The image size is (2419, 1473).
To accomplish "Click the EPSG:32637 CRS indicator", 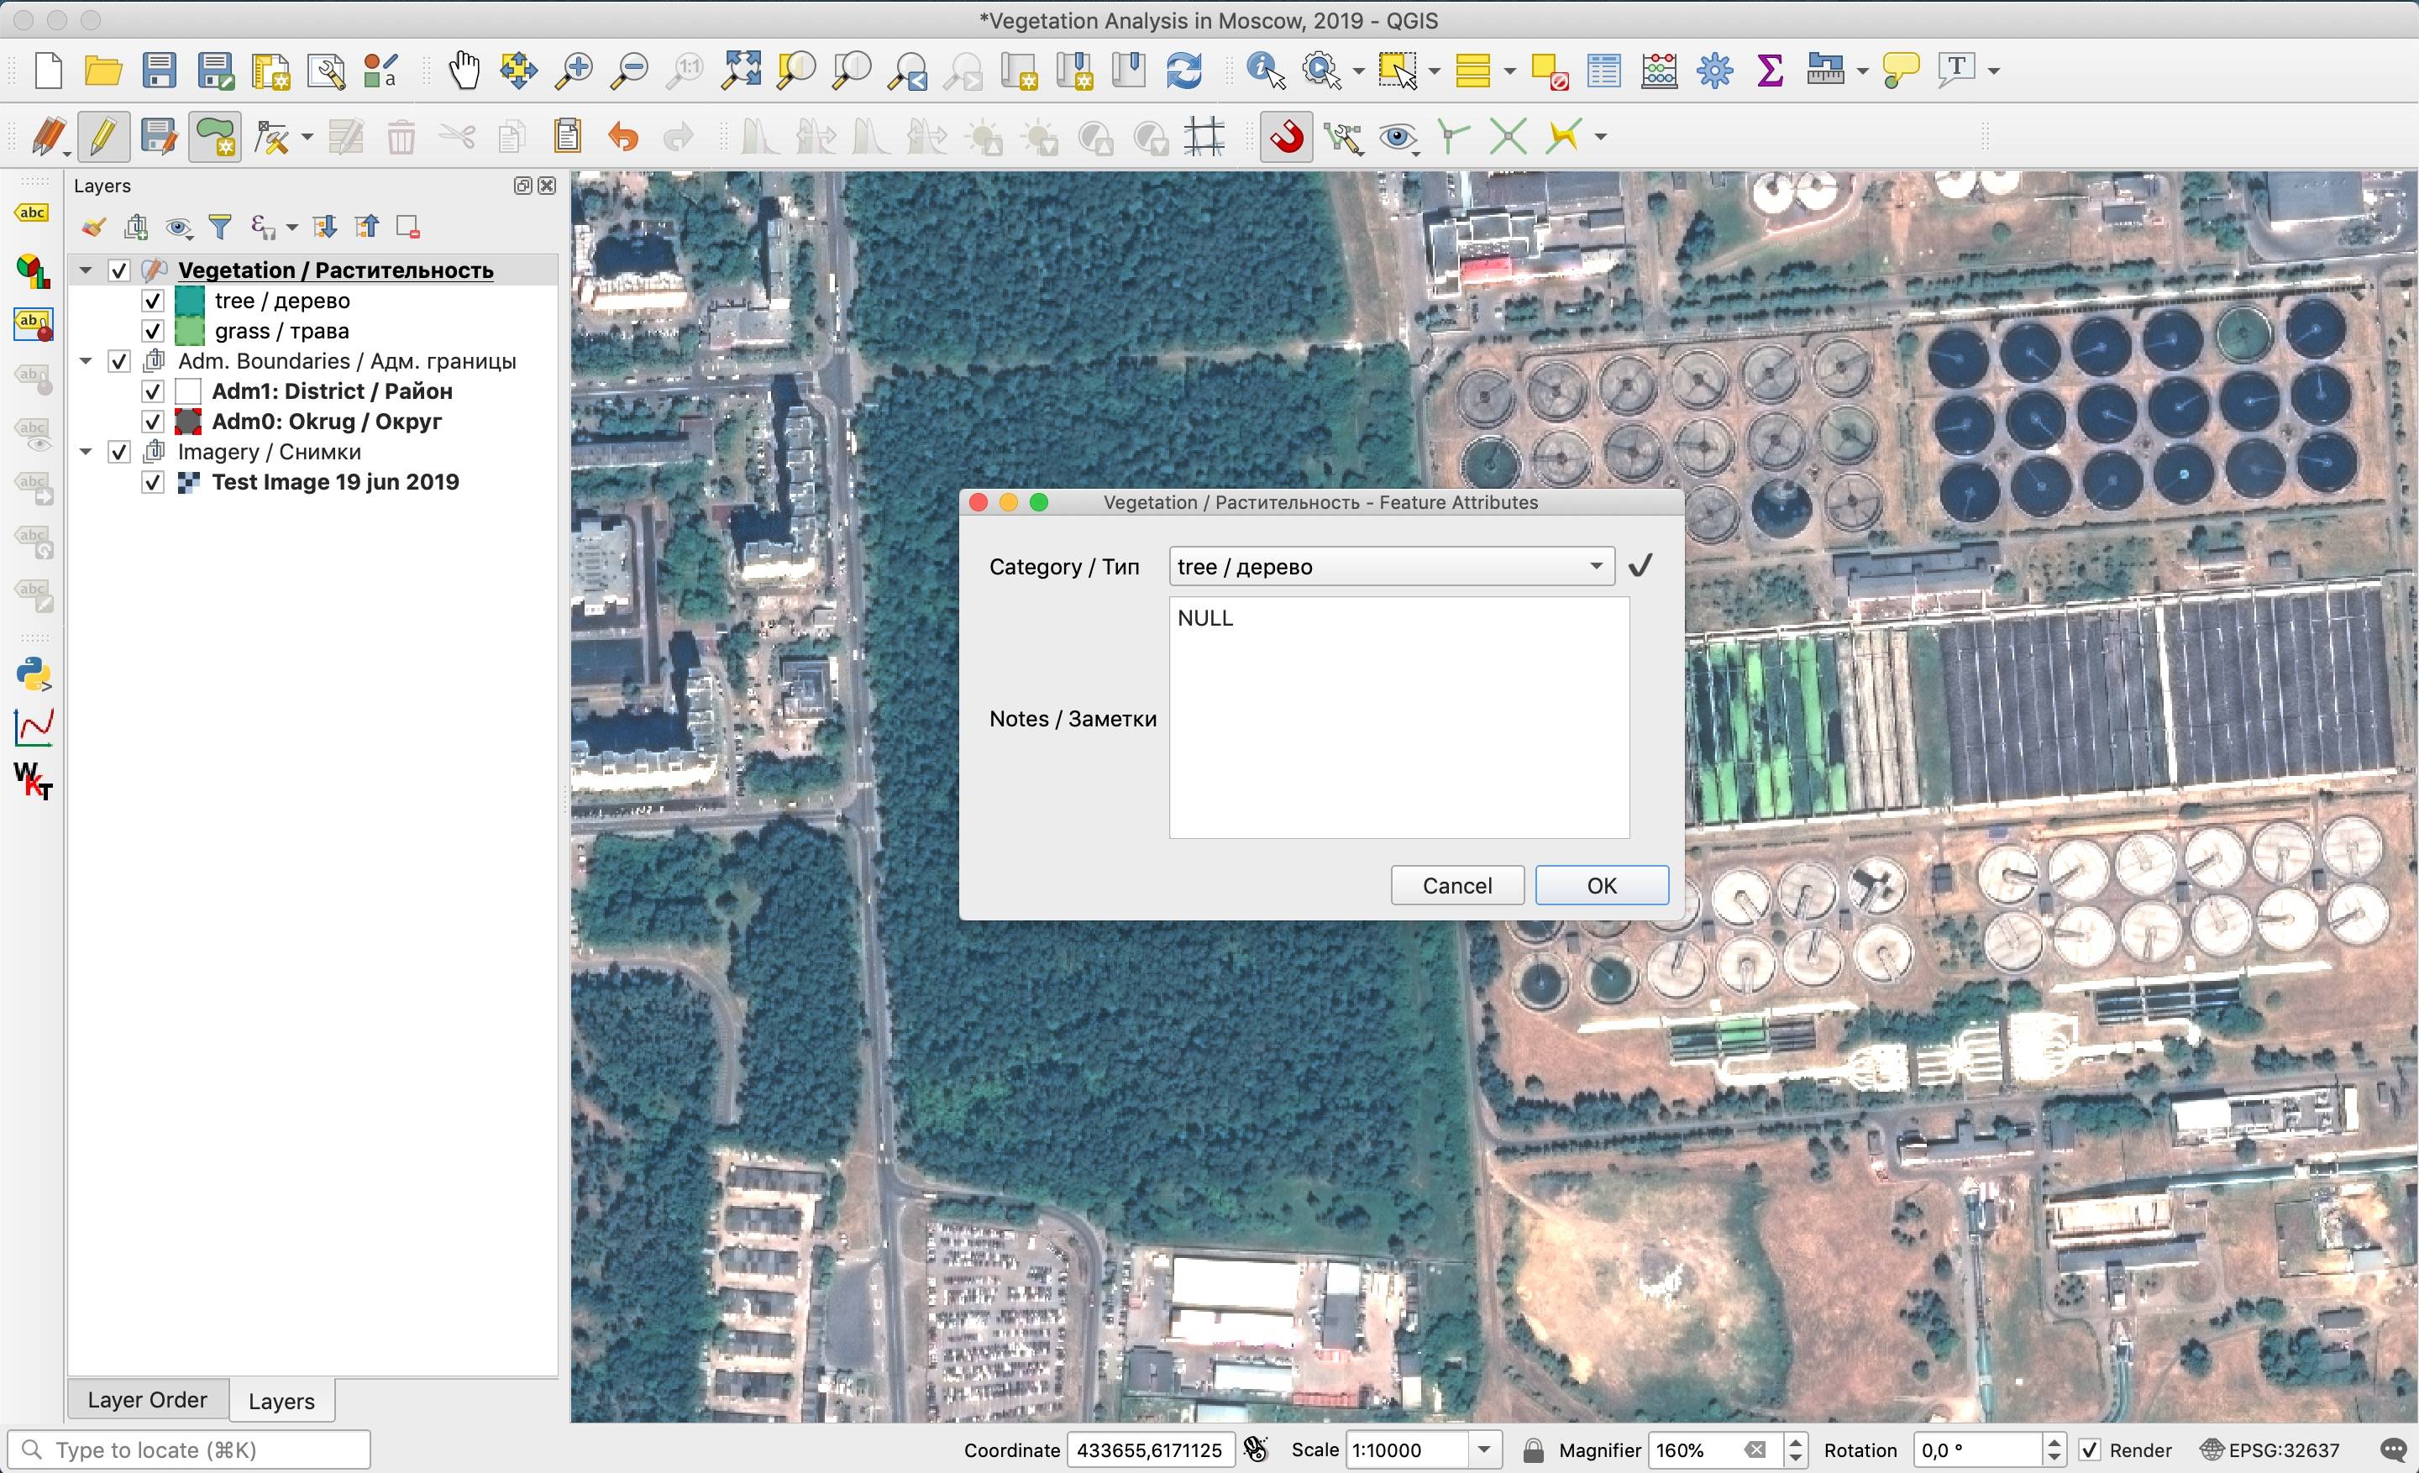I will coord(2269,1449).
